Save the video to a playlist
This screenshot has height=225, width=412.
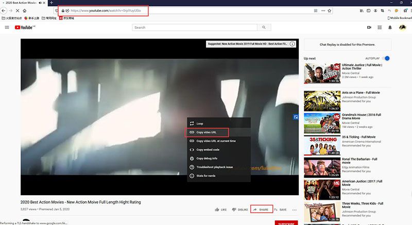tap(280, 210)
